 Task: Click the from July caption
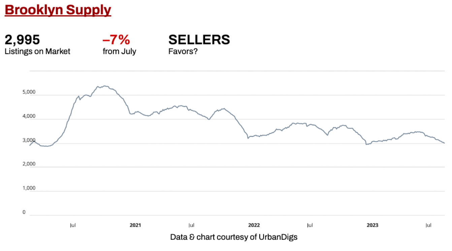point(120,52)
